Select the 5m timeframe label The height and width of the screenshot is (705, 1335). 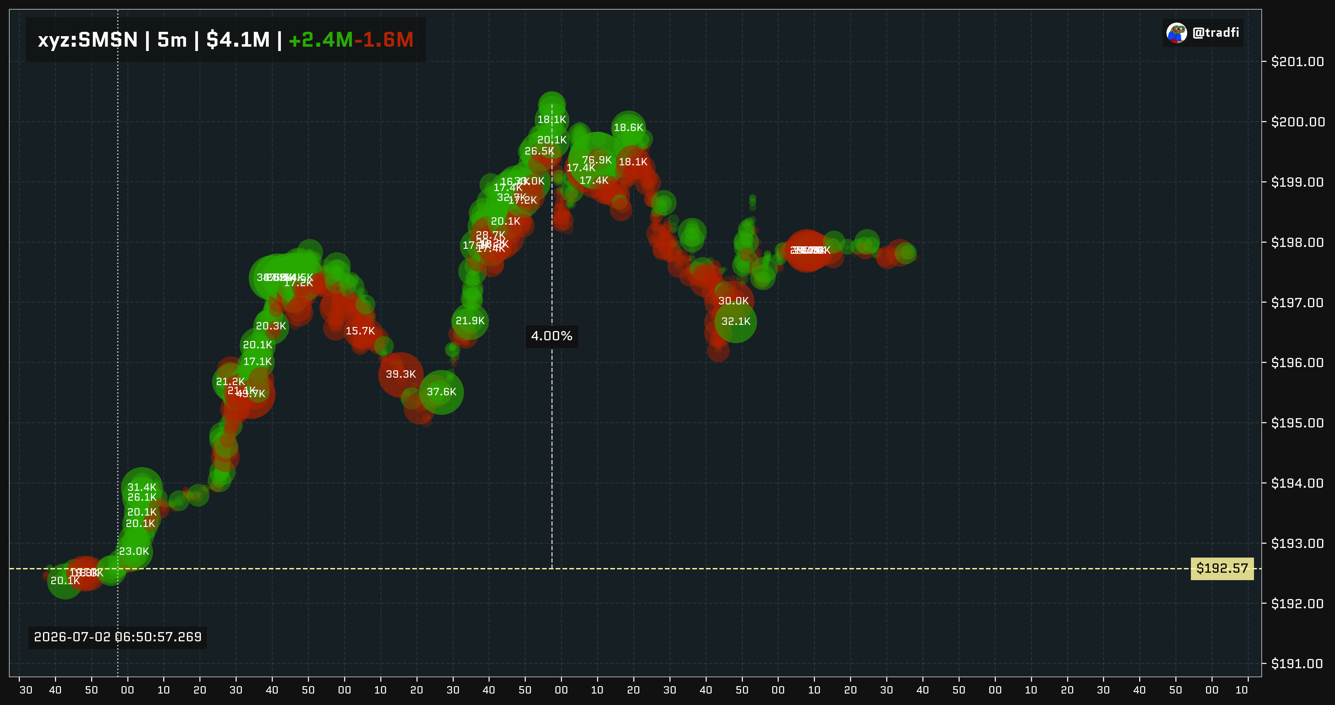(x=172, y=40)
